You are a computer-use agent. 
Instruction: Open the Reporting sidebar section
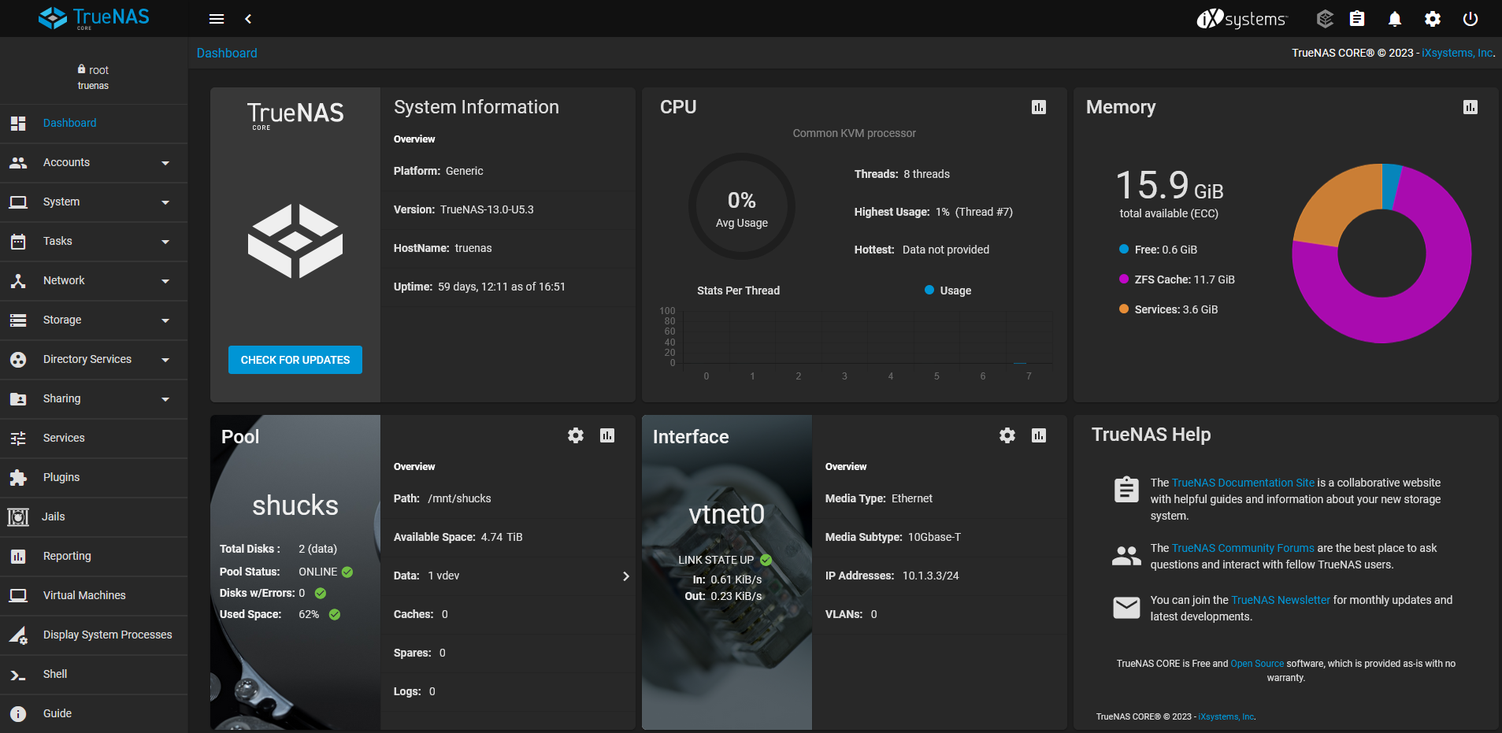(x=68, y=556)
